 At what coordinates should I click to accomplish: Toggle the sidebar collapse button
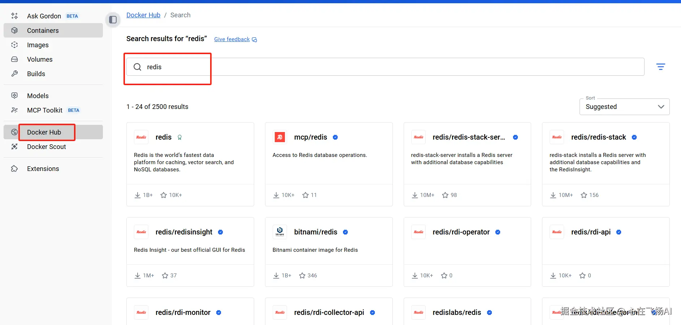[x=113, y=19]
